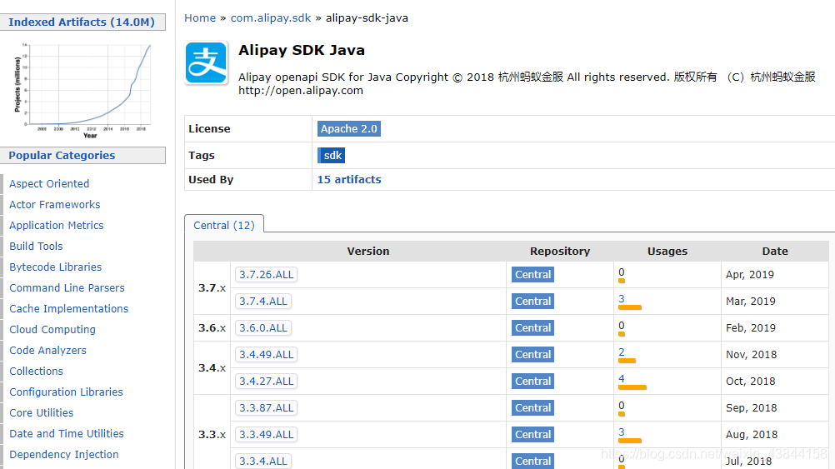
Task: Click the Indexed Artifacts (14.0M) header
Action: 82,22
